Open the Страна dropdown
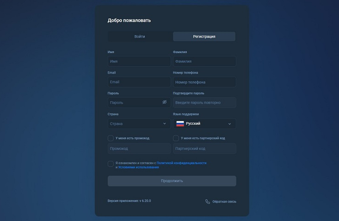The height and width of the screenshot is (221, 339). (139, 123)
